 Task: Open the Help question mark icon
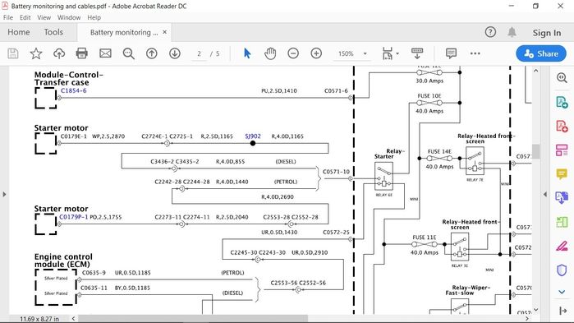tap(490, 32)
